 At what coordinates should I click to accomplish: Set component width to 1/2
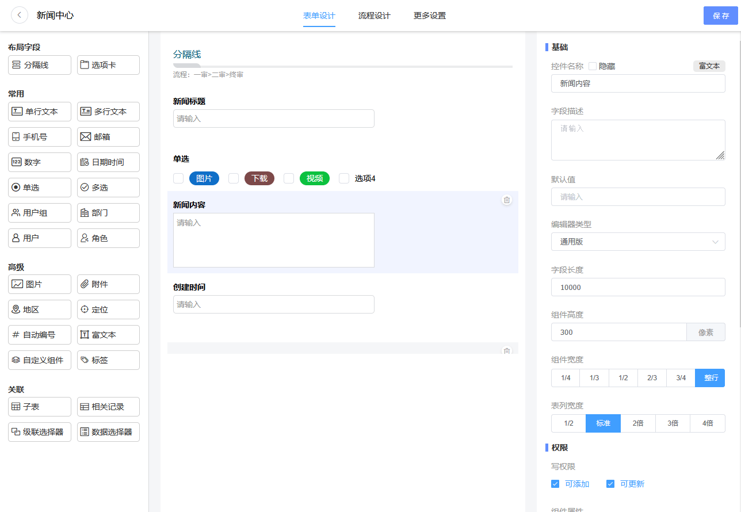point(623,378)
